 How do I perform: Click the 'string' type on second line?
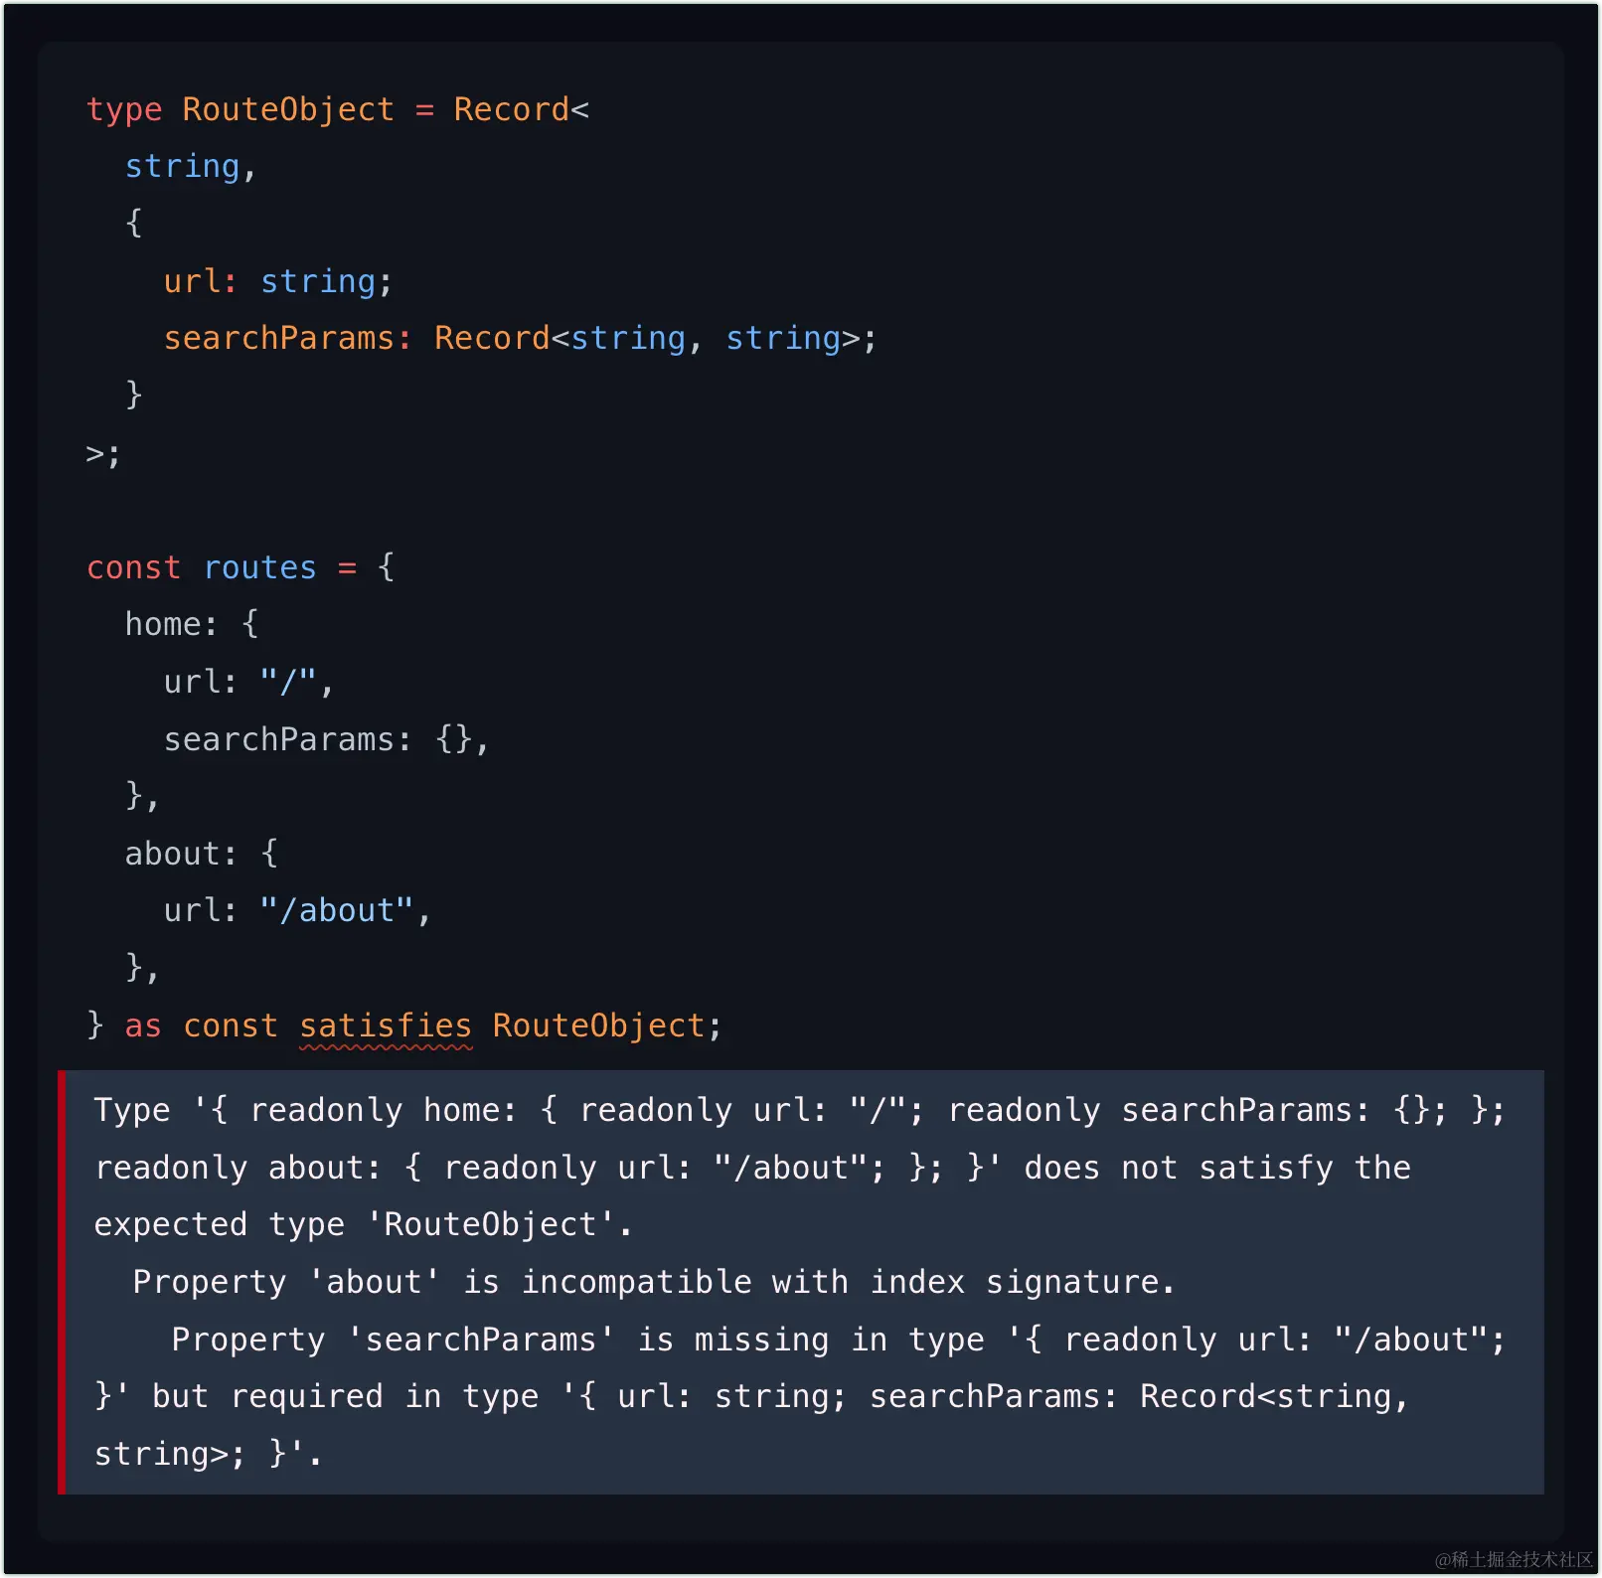(x=183, y=167)
